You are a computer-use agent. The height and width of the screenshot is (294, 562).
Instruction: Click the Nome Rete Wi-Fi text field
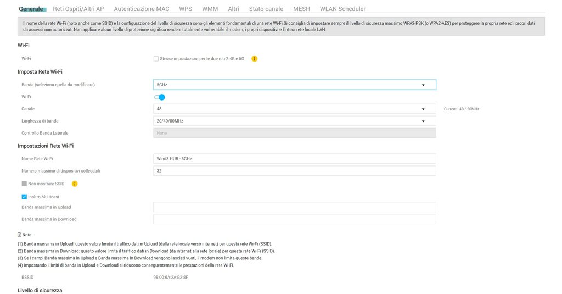294,159
